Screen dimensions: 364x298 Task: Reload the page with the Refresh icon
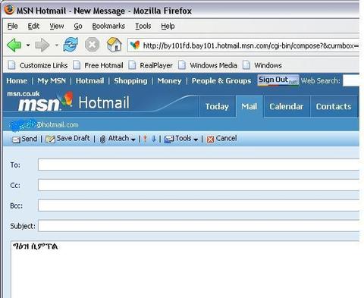(x=71, y=45)
